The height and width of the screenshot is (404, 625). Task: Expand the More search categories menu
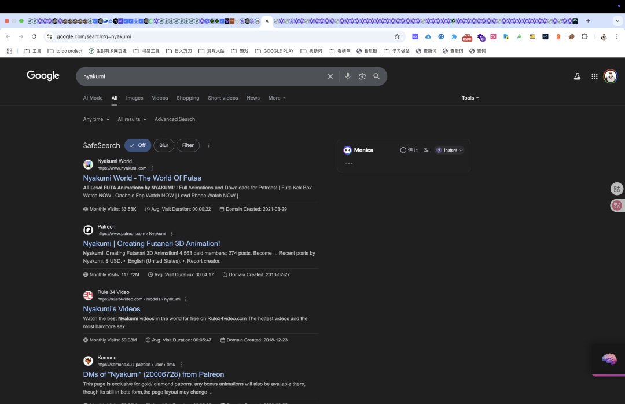(277, 98)
